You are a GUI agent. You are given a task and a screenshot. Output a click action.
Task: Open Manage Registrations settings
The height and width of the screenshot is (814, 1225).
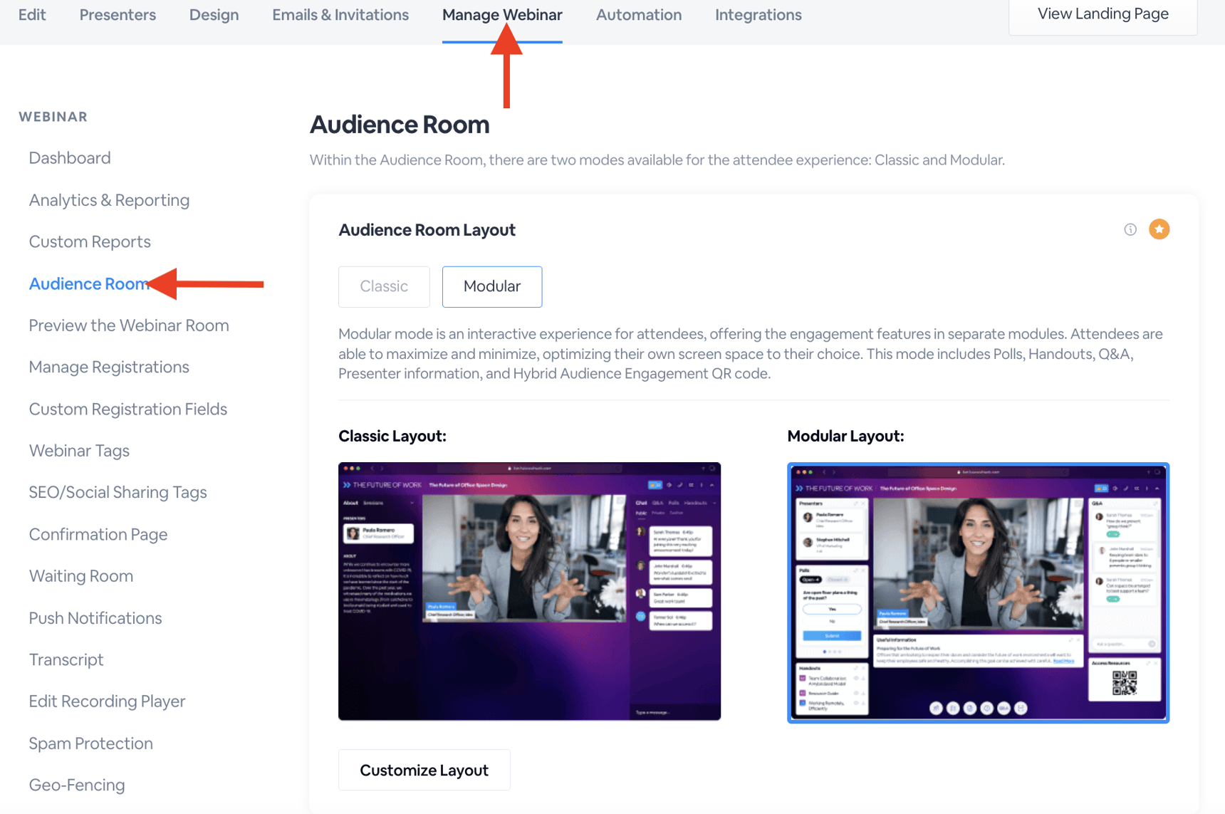point(108,367)
